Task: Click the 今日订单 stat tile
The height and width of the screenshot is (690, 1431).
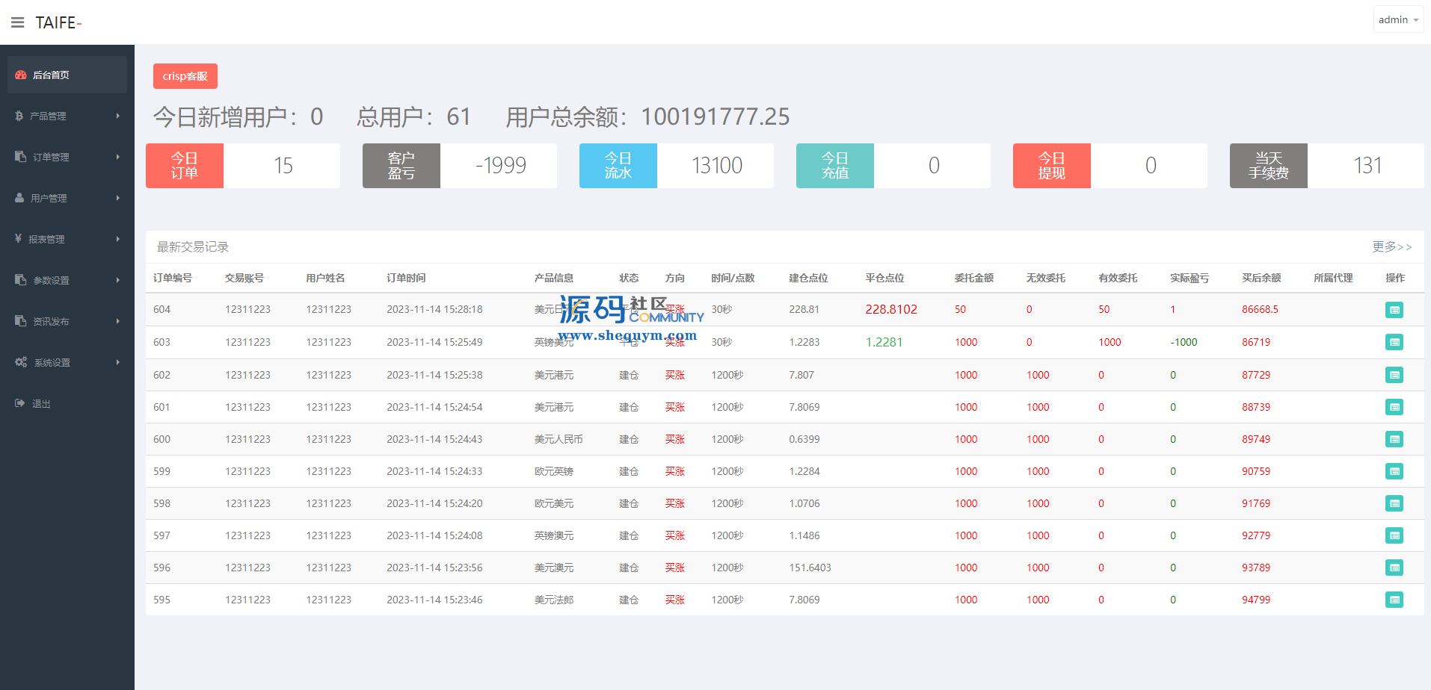Action: tap(243, 166)
